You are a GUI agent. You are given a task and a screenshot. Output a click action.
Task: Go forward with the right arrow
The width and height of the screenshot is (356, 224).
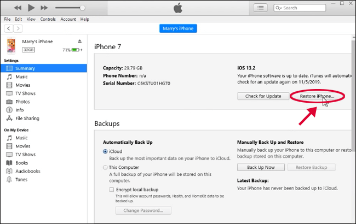(x=18, y=28)
